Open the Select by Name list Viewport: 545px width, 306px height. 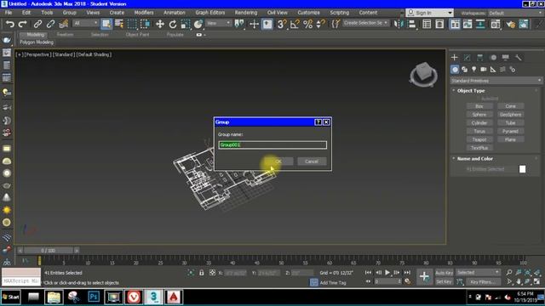[x=119, y=24]
